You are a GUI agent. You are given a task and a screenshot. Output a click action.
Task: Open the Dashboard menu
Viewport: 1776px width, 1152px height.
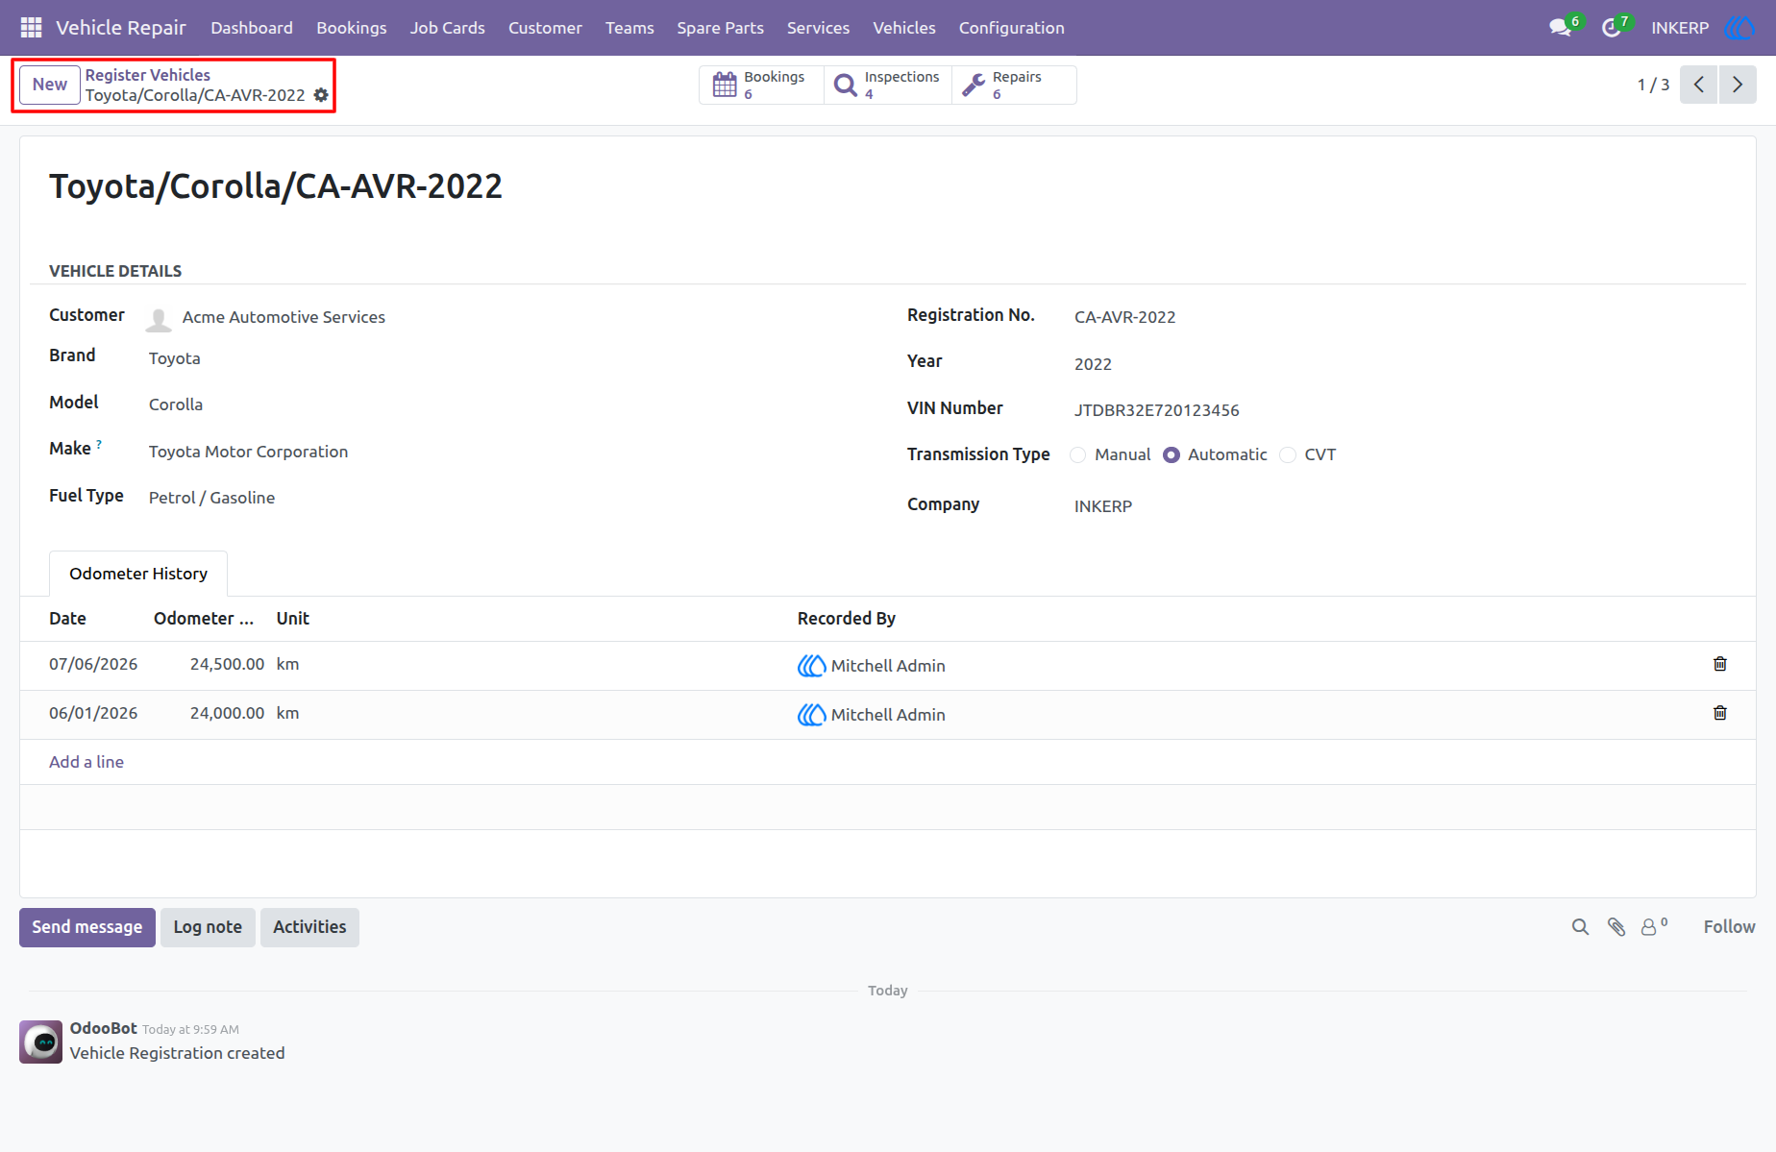point(252,28)
